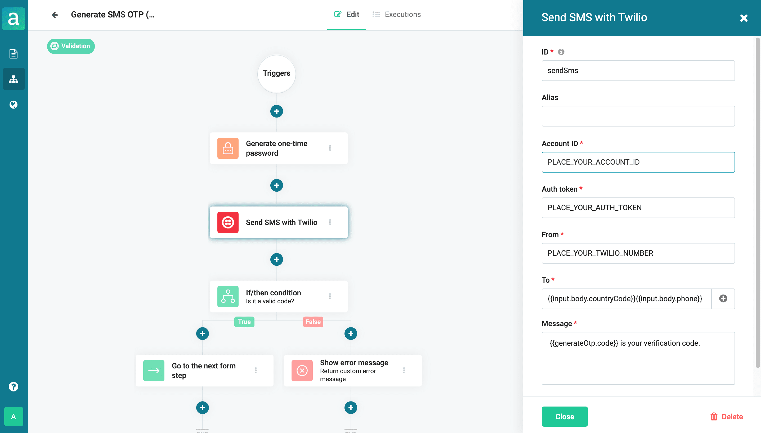The height and width of the screenshot is (433, 761).
Task: Click Delete to remove this step
Action: pos(727,417)
